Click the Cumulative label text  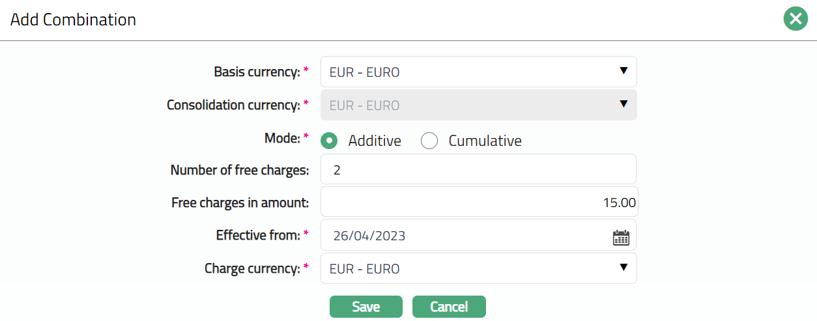(485, 141)
